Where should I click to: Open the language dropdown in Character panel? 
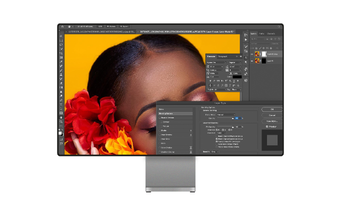[216, 90]
